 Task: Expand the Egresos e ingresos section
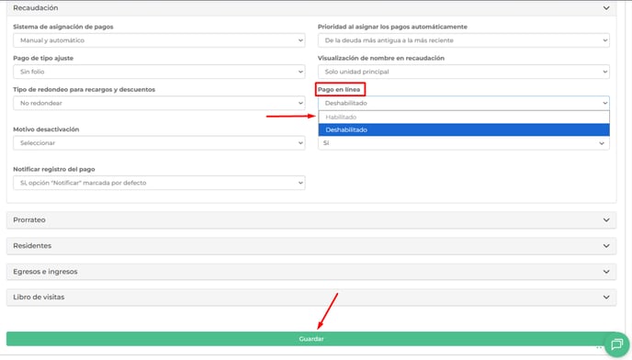click(311, 272)
